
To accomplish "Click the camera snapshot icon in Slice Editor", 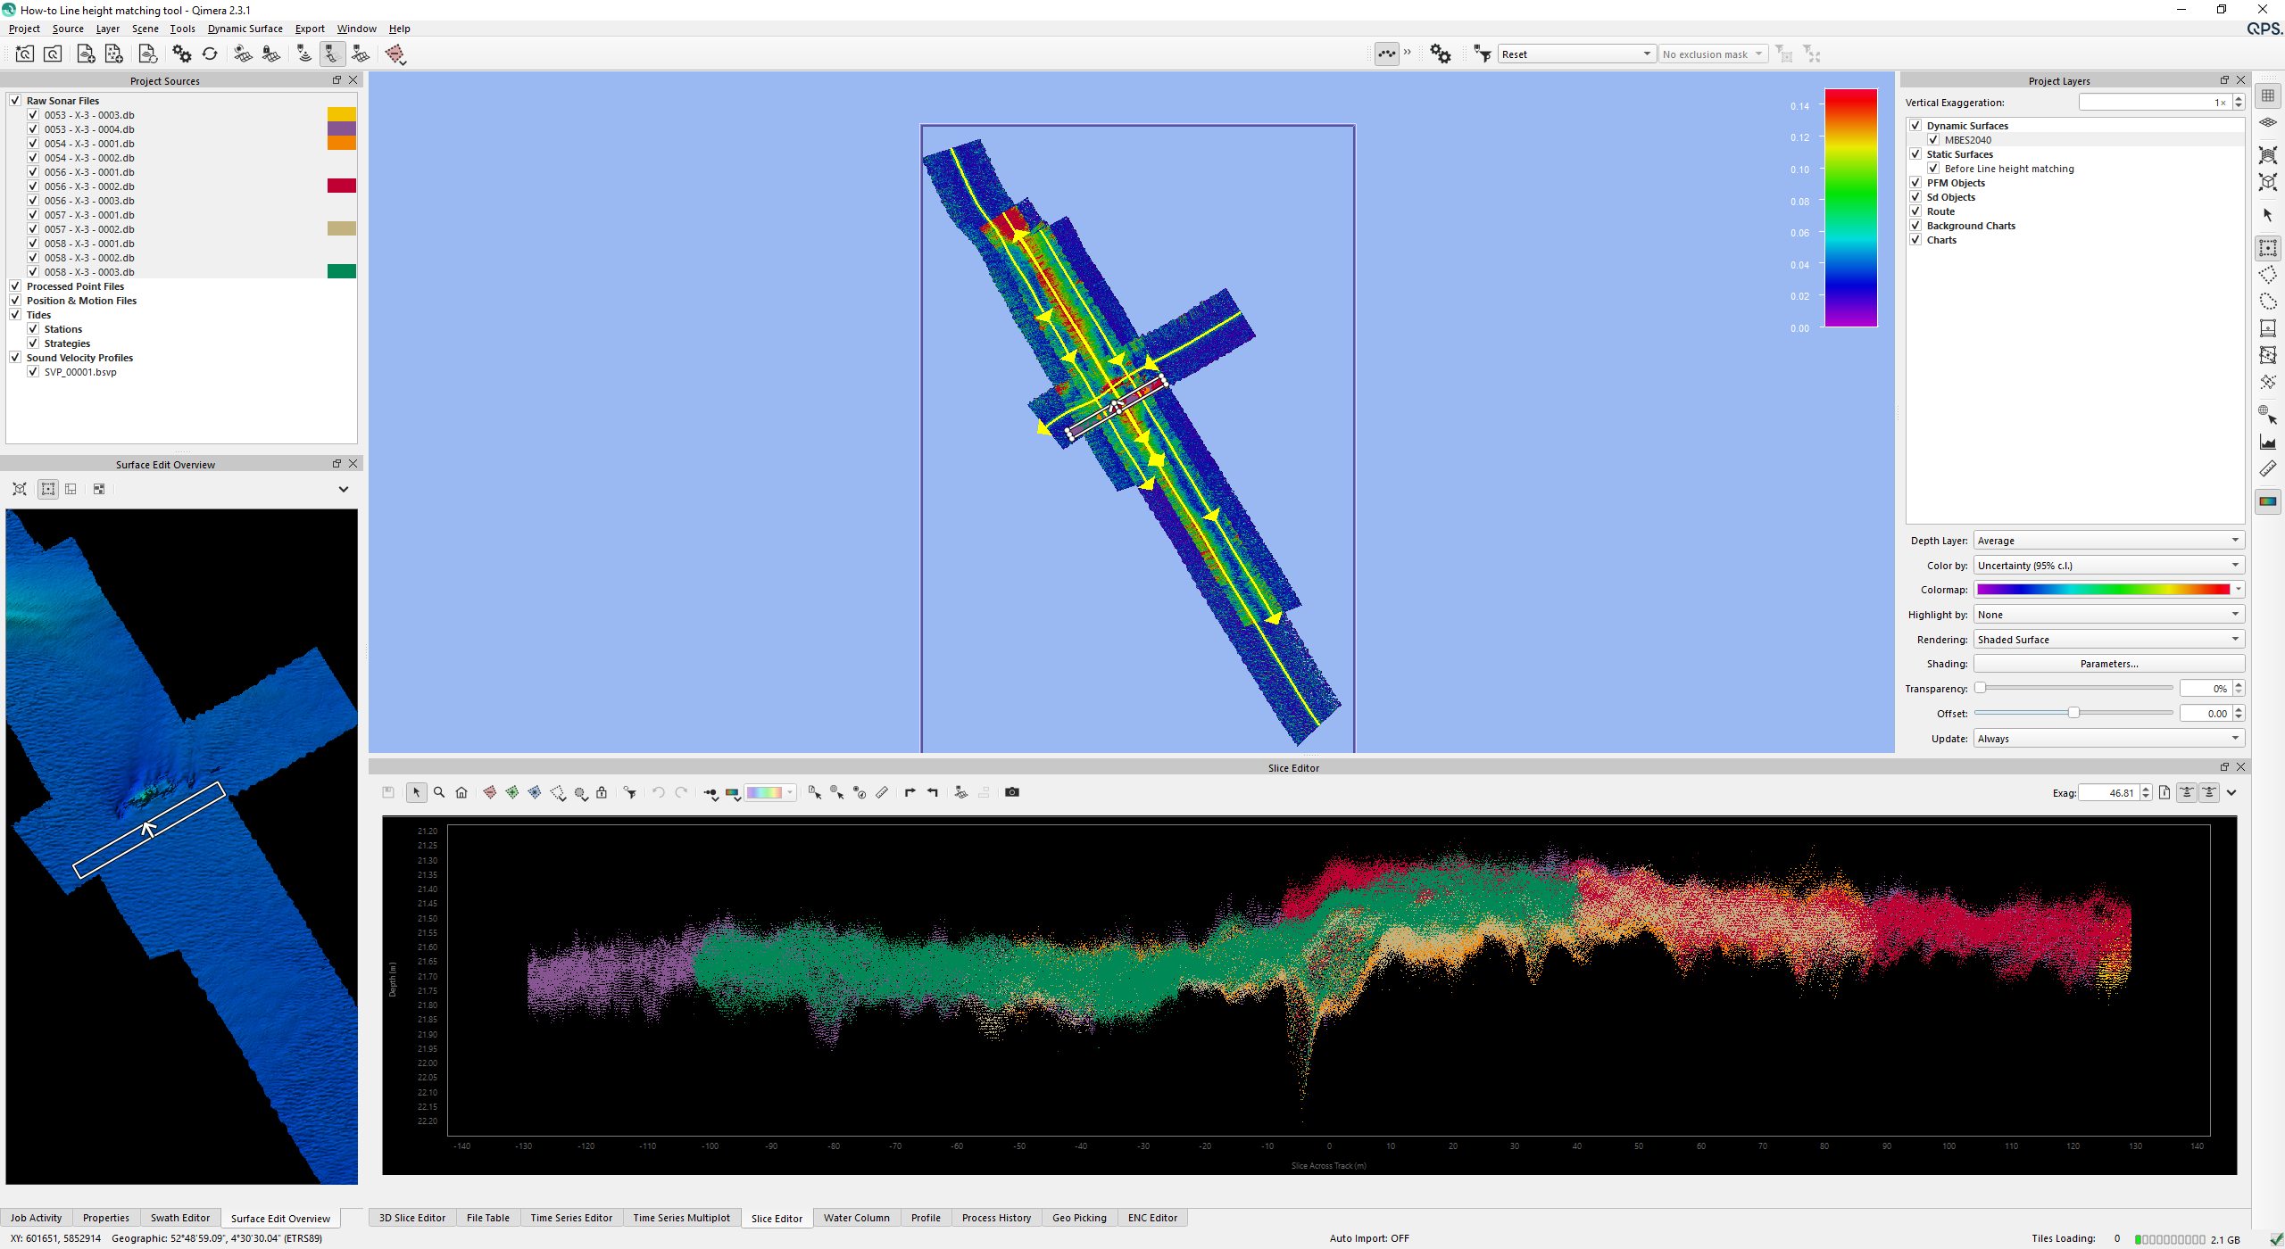I will pyautogui.click(x=1011, y=792).
